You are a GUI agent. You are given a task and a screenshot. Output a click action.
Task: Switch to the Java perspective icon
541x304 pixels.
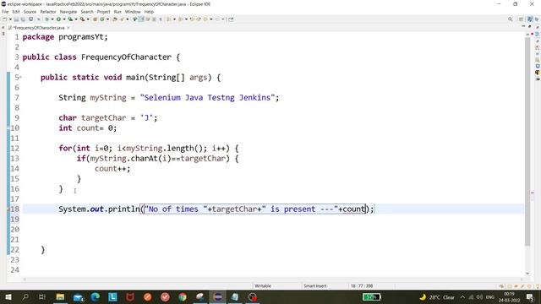(530, 19)
